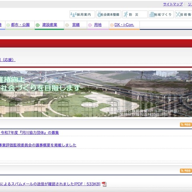Click the tan bullet icon beside 営繕
This screenshot has width=192, height=192.
coord(67,25)
